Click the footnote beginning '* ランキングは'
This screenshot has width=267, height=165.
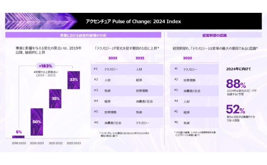pos(124,134)
